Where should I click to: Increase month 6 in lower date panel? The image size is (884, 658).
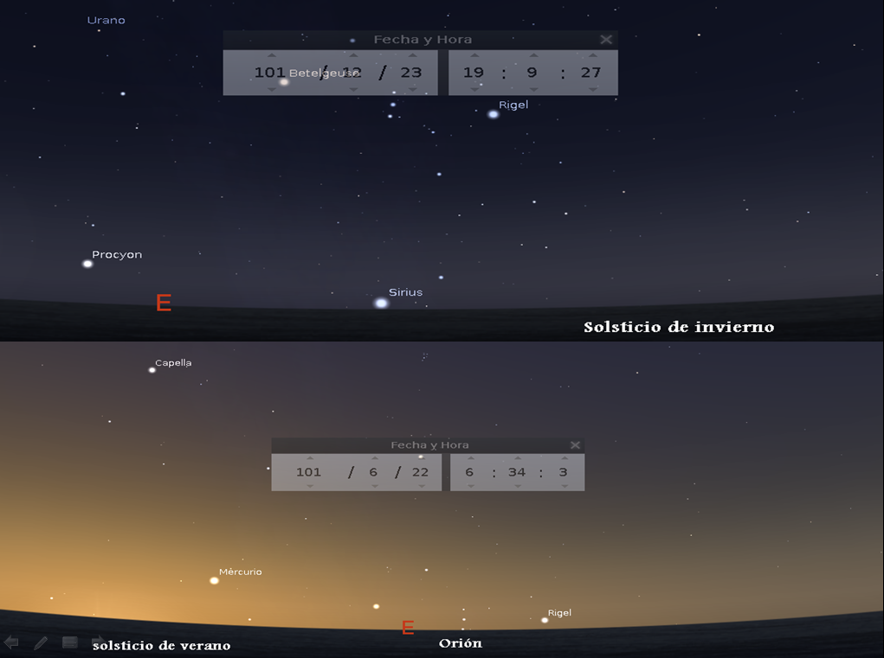click(375, 458)
